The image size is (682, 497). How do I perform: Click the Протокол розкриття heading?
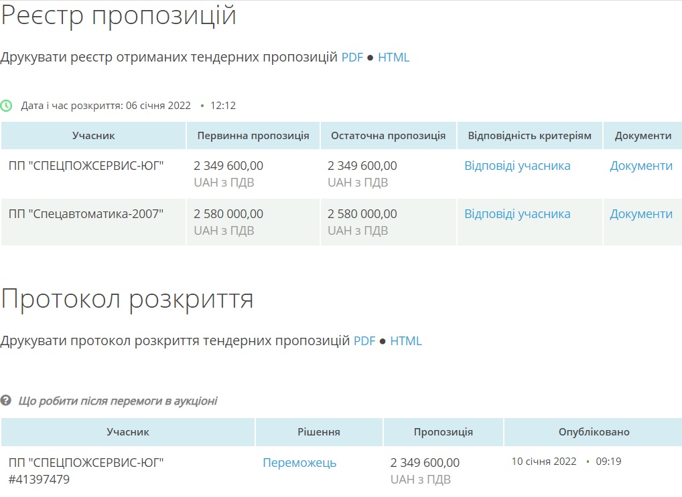(x=127, y=299)
